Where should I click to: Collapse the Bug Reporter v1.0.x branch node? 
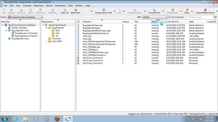[x=6, y=30]
